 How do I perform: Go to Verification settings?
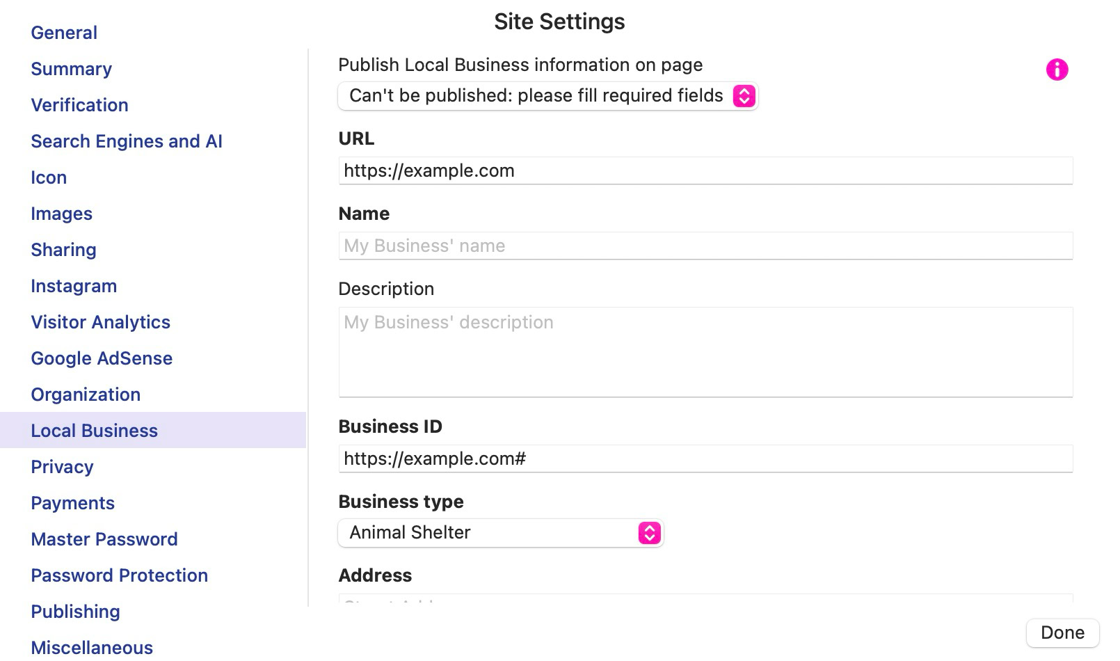coord(79,105)
